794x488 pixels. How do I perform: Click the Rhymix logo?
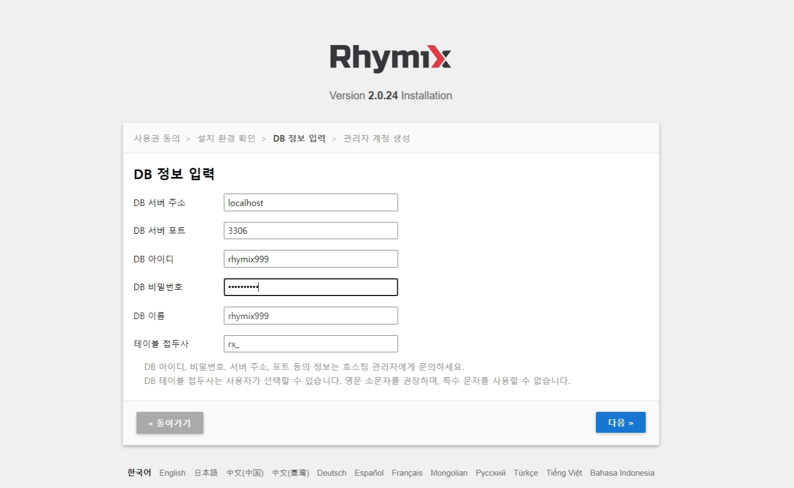tap(390, 58)
